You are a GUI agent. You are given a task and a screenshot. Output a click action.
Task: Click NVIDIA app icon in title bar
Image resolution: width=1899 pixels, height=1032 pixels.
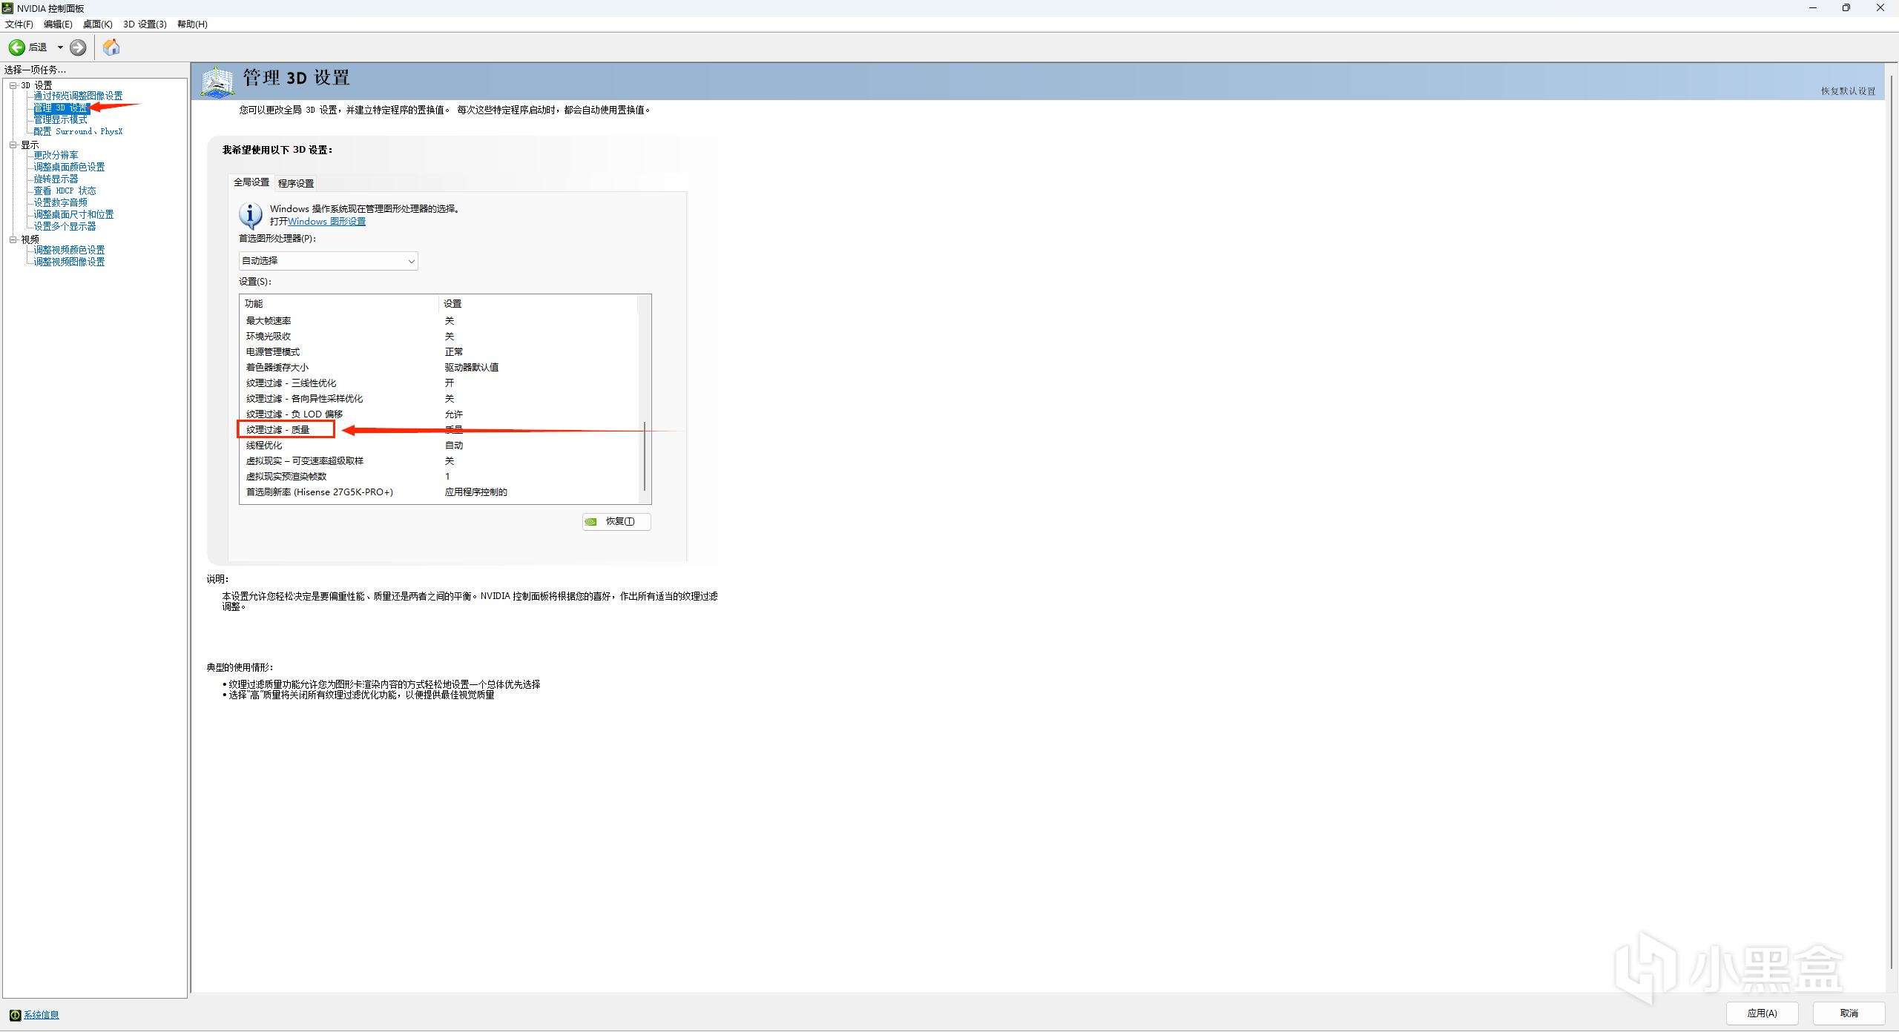(7, 8)
